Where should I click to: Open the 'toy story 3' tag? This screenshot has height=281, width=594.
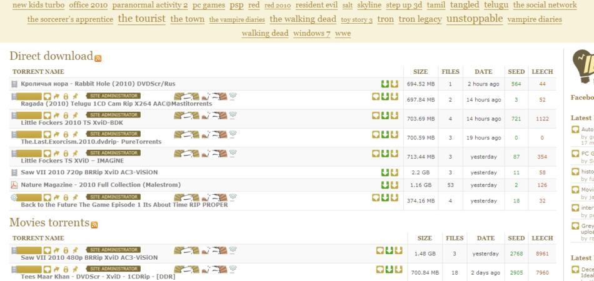[x=357, y=19]
